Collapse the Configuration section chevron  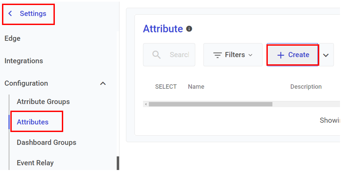point(103,83)
